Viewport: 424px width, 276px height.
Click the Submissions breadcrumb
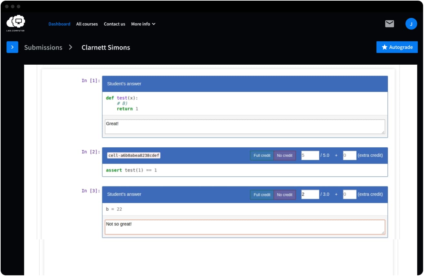pos(43,47)
